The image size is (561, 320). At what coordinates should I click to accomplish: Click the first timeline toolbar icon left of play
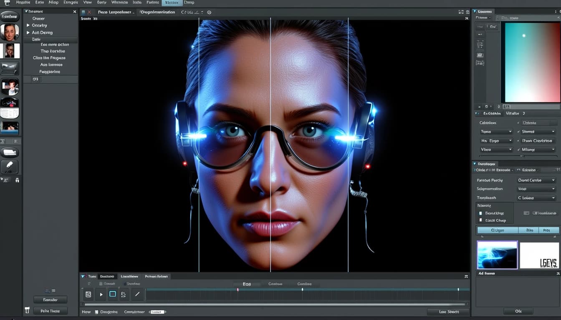[x=88, y=294]
